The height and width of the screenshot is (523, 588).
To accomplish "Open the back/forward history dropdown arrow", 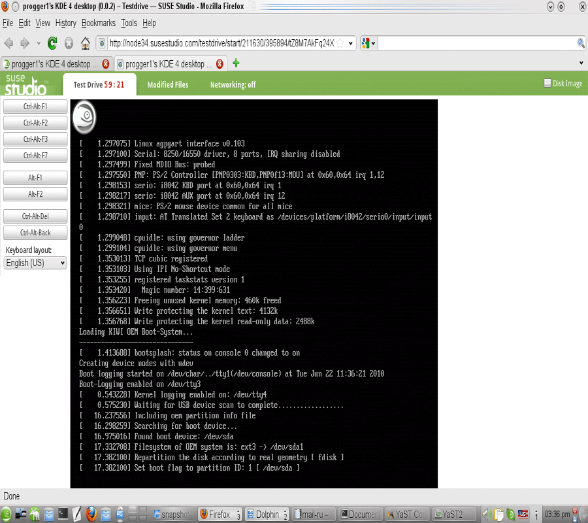I will click(39, 44).
